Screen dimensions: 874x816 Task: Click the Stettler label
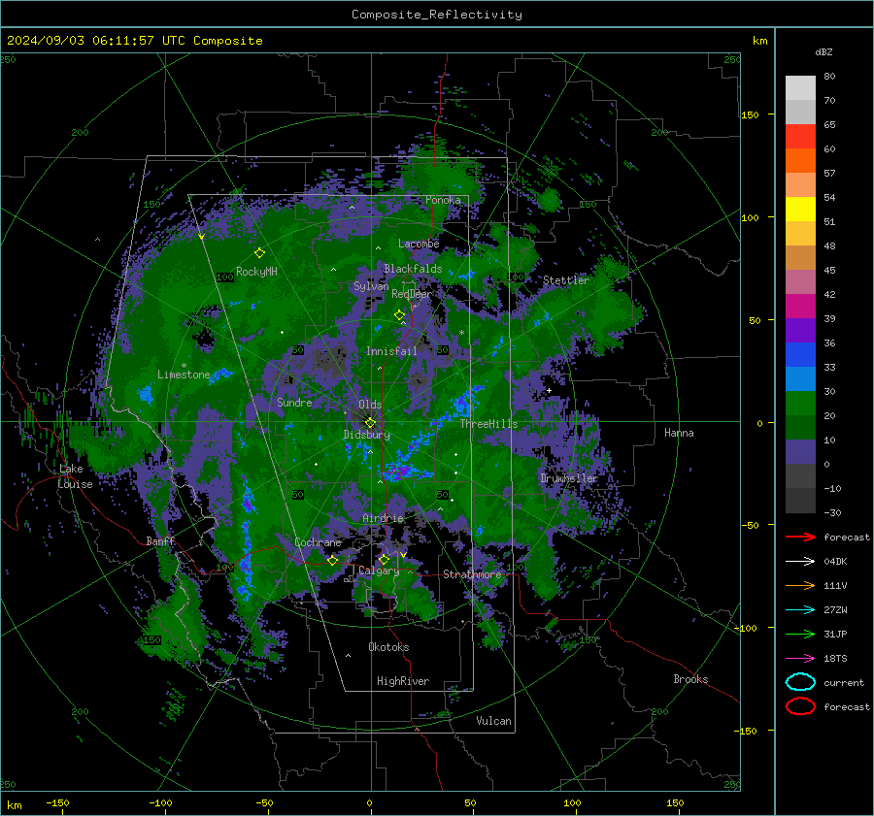(566, 280)
